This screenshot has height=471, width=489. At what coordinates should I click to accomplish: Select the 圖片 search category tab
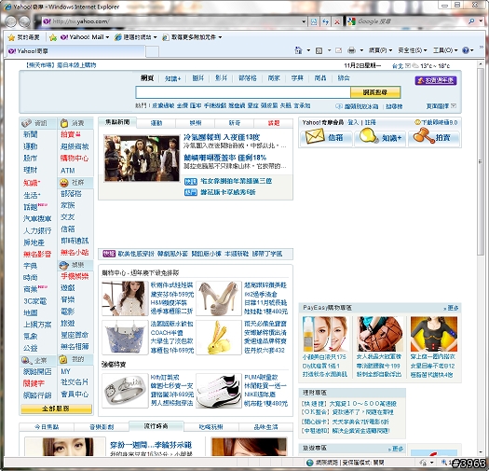198,78
